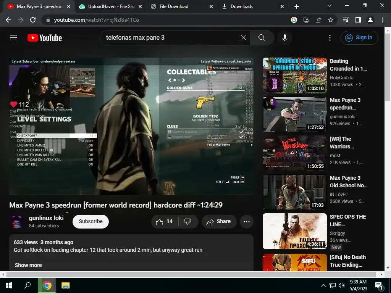Expand description with Show more

coord(28,265)
